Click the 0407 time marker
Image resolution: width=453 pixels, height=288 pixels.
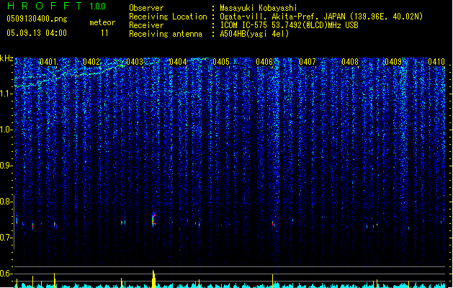click(308, 62)
